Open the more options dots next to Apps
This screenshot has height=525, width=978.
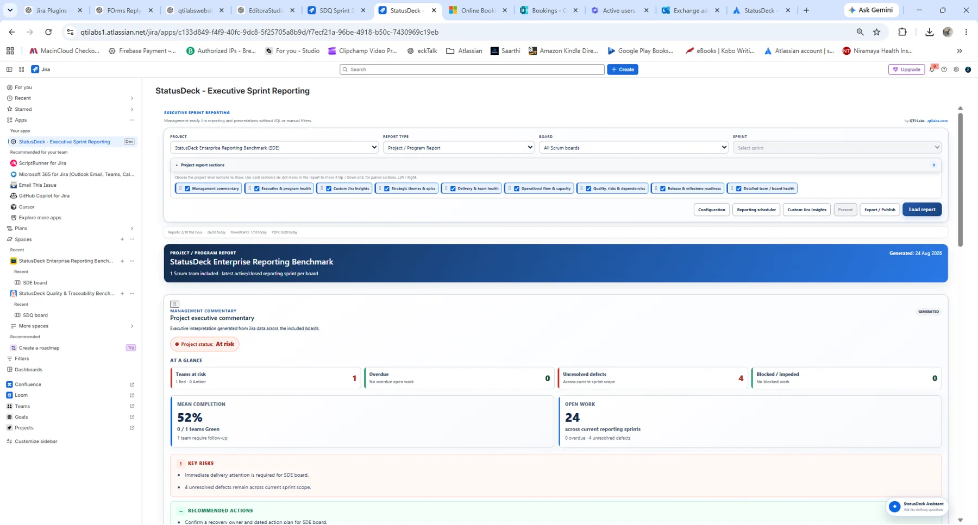tap(132, 120)
